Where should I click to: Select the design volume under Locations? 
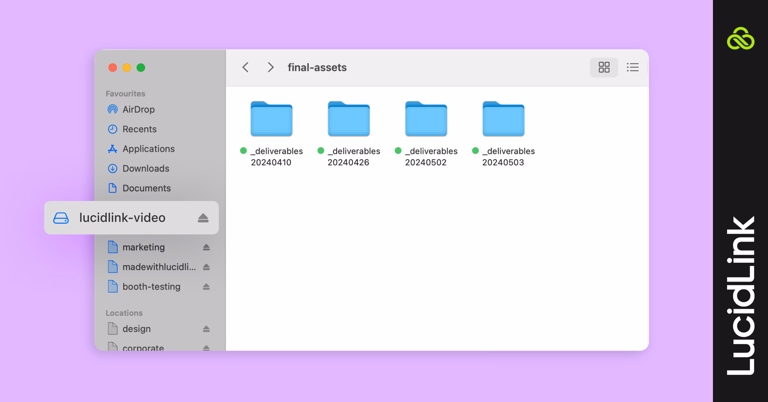click(136, 328)
